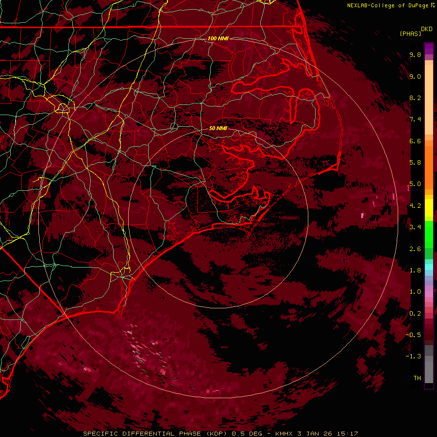Viewport: 437px width, 437px height.
Task: Click the 4.2 legend value
Action: 415,206
